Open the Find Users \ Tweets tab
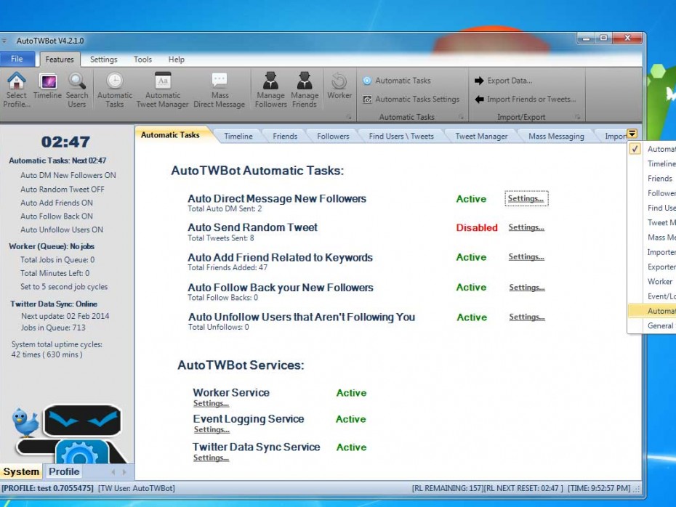The image size is (676, 507). point(401,136)
